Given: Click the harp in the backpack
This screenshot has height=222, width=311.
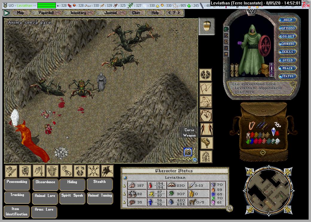Looking at the screenshot, I should click(x=252, y=125).
